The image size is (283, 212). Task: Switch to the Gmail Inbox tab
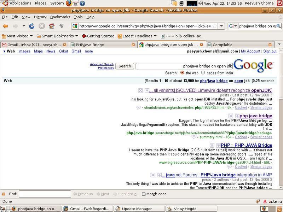[34, 45]
